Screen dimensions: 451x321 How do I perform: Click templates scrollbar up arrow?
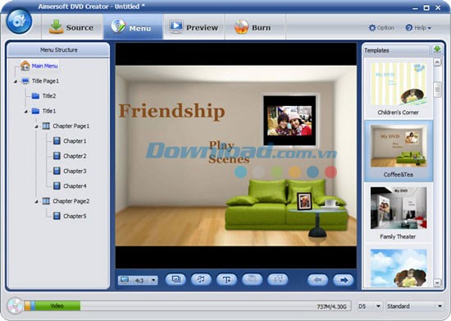pos(437,62)
